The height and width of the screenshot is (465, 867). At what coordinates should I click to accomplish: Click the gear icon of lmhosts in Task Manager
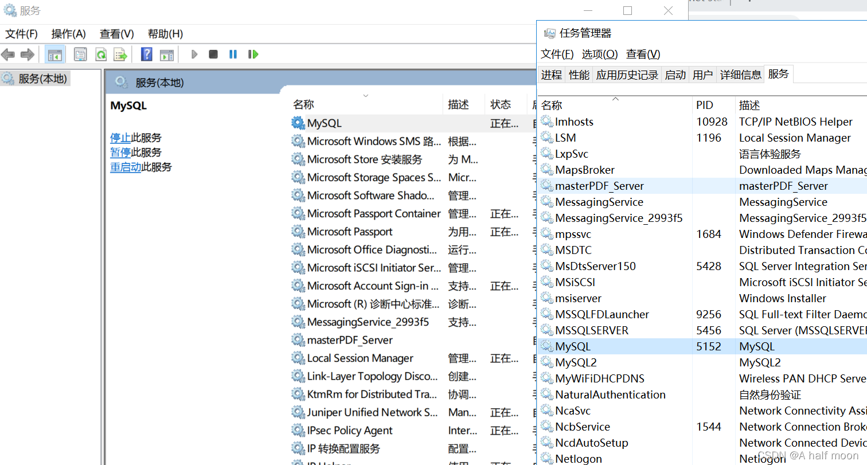coord(547,122)
